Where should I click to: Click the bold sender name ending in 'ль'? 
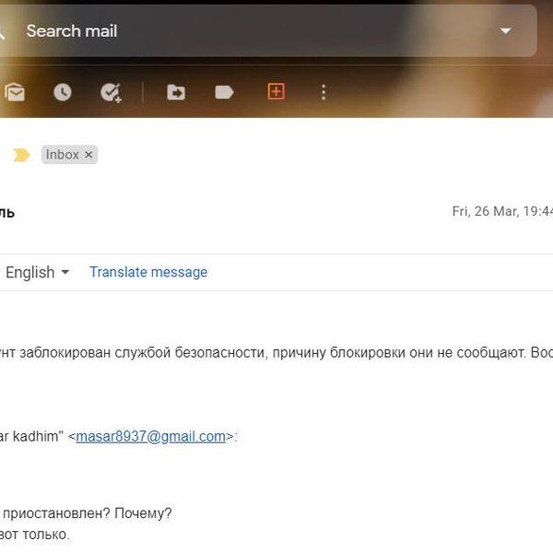click(x=7, y=213)
